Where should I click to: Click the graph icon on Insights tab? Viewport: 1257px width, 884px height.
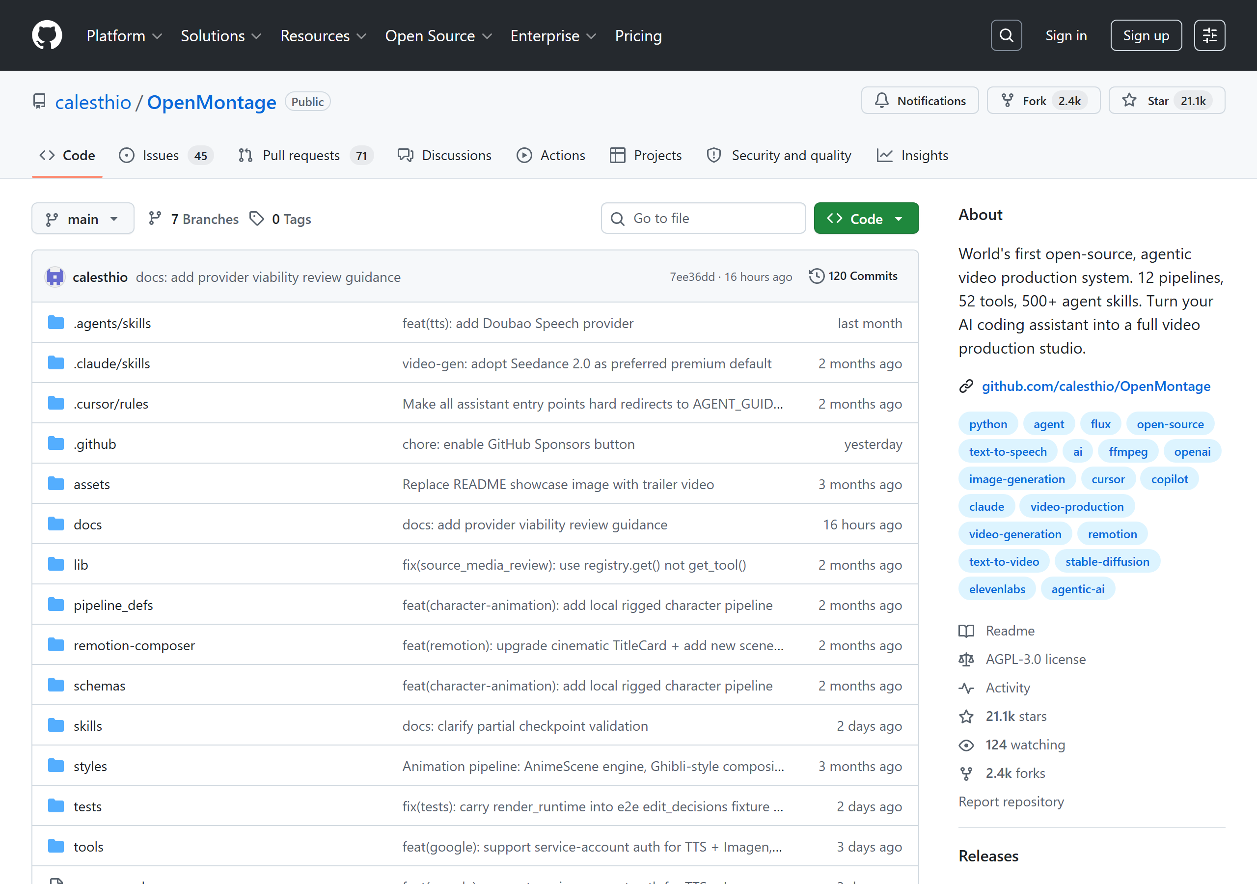(885, 156)
